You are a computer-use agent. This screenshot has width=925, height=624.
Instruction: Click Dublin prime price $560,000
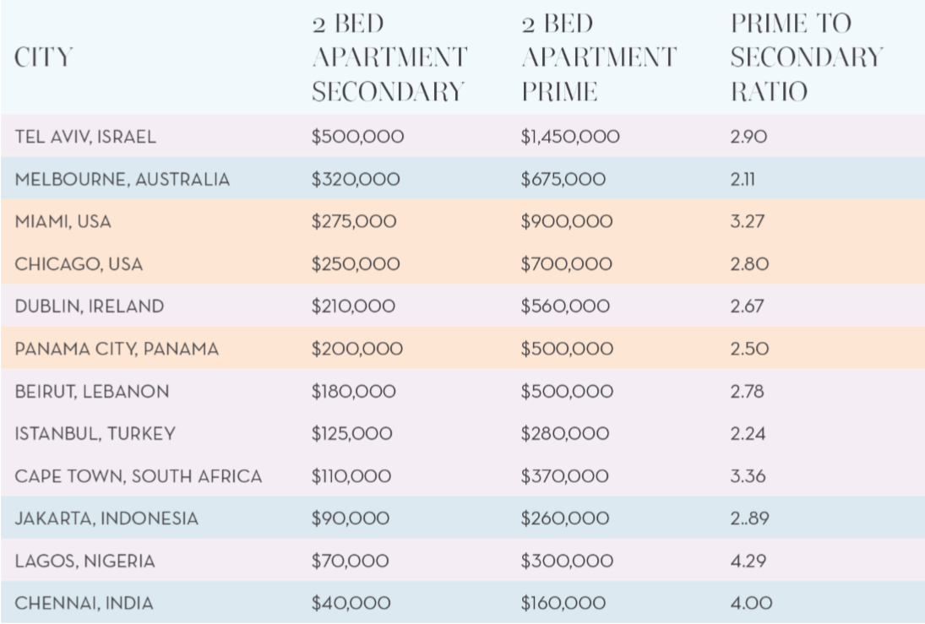(565, 307)
